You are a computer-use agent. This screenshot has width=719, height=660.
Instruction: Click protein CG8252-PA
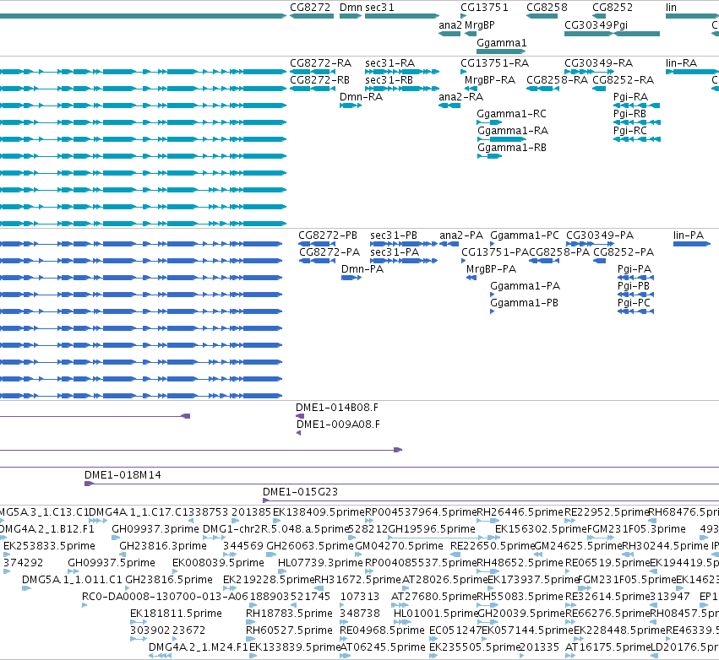[x=624, y=252]
